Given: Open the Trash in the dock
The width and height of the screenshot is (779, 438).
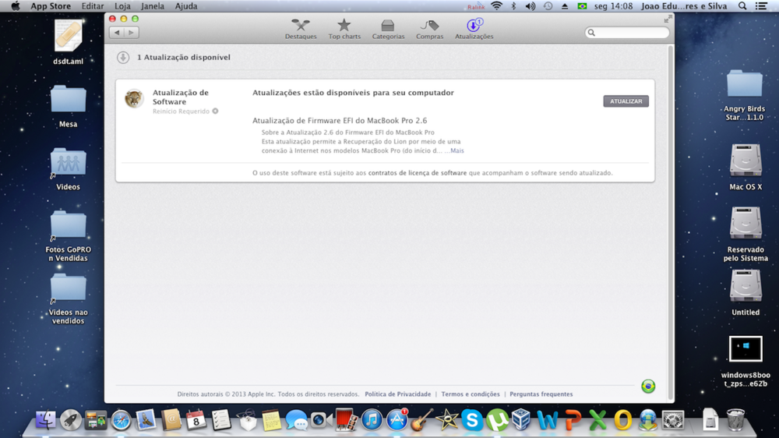Looking at the screenshot, I should pos(735,420).
